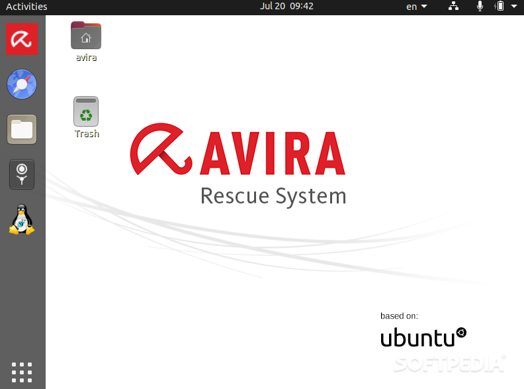
Task: Open the clock and calendar menu
Action: [286, 6]
